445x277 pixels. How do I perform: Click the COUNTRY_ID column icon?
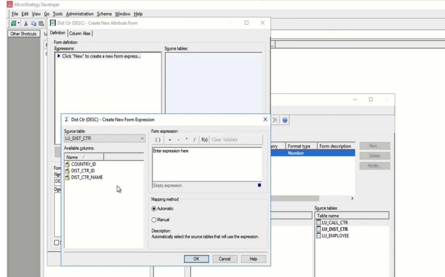point(67,164)
